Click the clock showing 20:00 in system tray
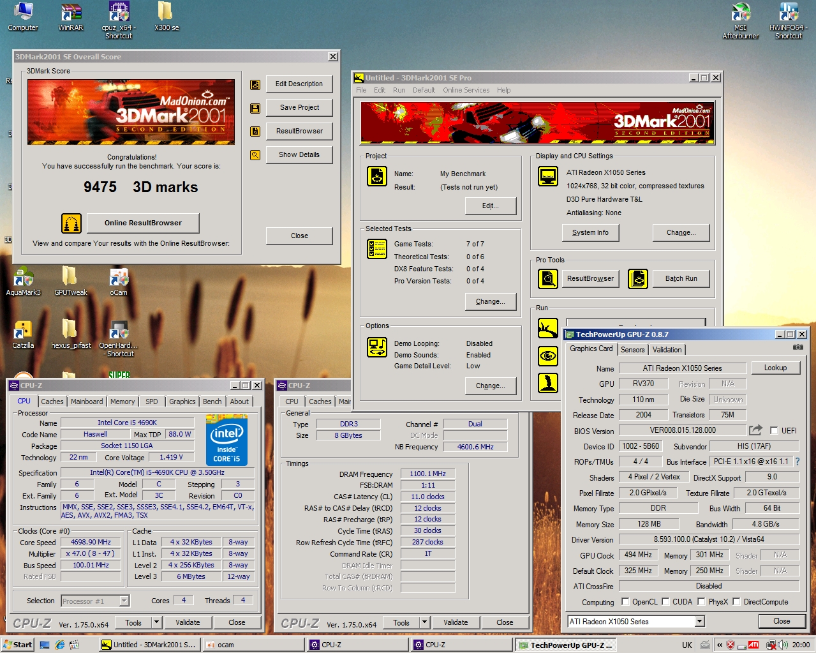 click(801, 645)
